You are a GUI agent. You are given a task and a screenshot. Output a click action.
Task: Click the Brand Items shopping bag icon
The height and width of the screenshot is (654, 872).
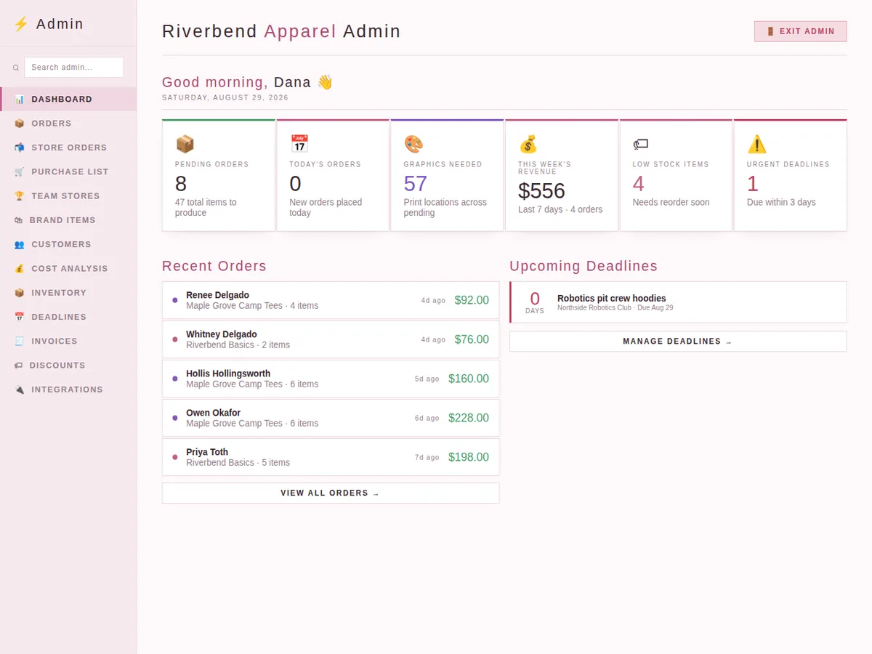tap(19, 220)
